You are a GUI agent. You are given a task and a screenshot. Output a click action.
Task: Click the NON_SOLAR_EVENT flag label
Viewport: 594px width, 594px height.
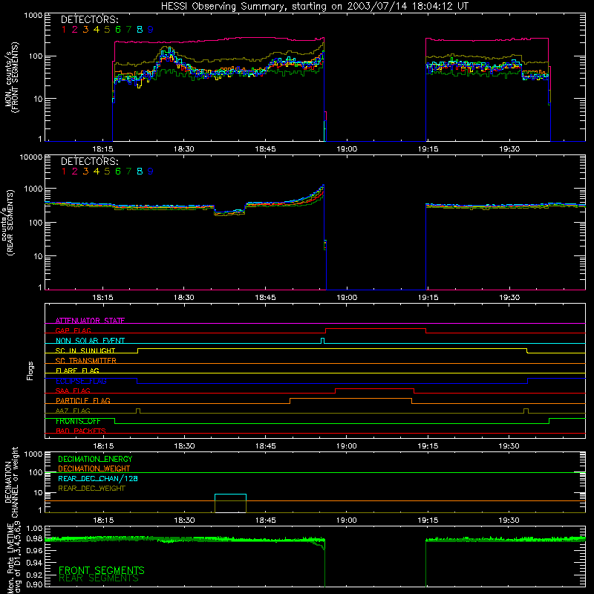[x=90, y=341]
